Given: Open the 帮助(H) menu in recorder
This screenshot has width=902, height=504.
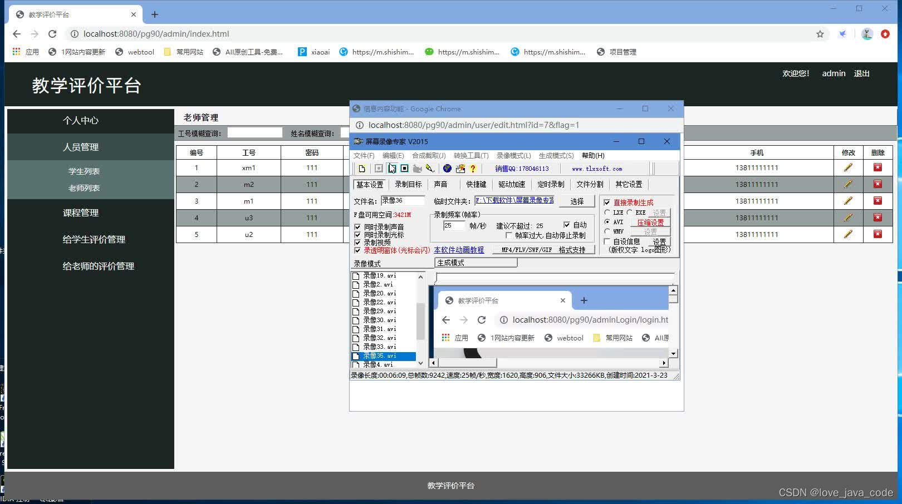Looking at the screenshot, I should pyautogui.click(x=593, y=156).
